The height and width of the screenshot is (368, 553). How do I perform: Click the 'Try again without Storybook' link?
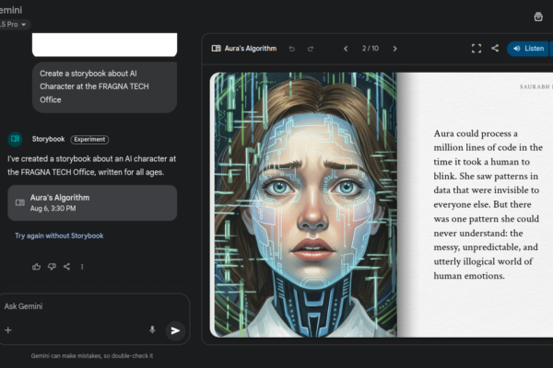(59, 236)
